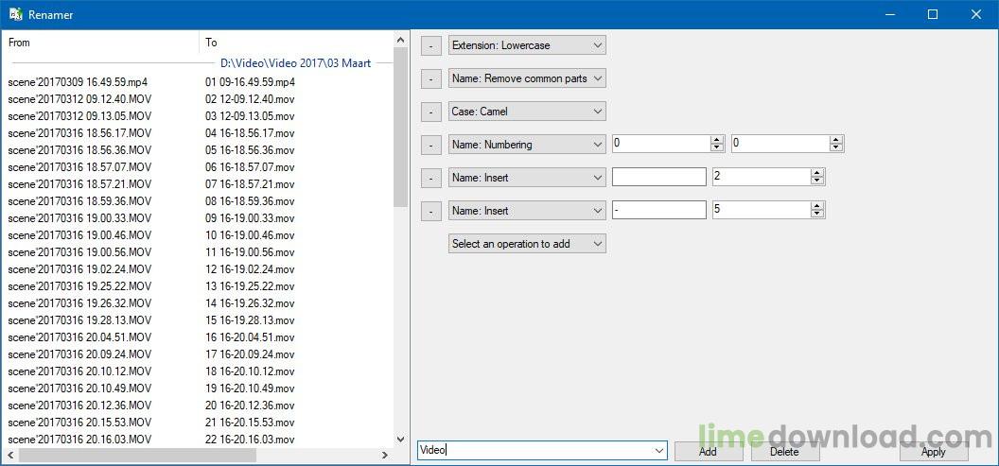Image resolution: width=999 pixels, height=466 pixels.
Task: Click the Add button
Action: pos(708,452)
